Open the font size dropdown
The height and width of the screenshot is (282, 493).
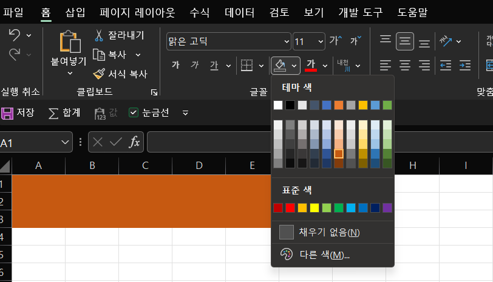(x=321, y=41)
